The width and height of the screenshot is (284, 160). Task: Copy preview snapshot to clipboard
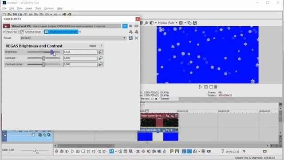(189, 23)
